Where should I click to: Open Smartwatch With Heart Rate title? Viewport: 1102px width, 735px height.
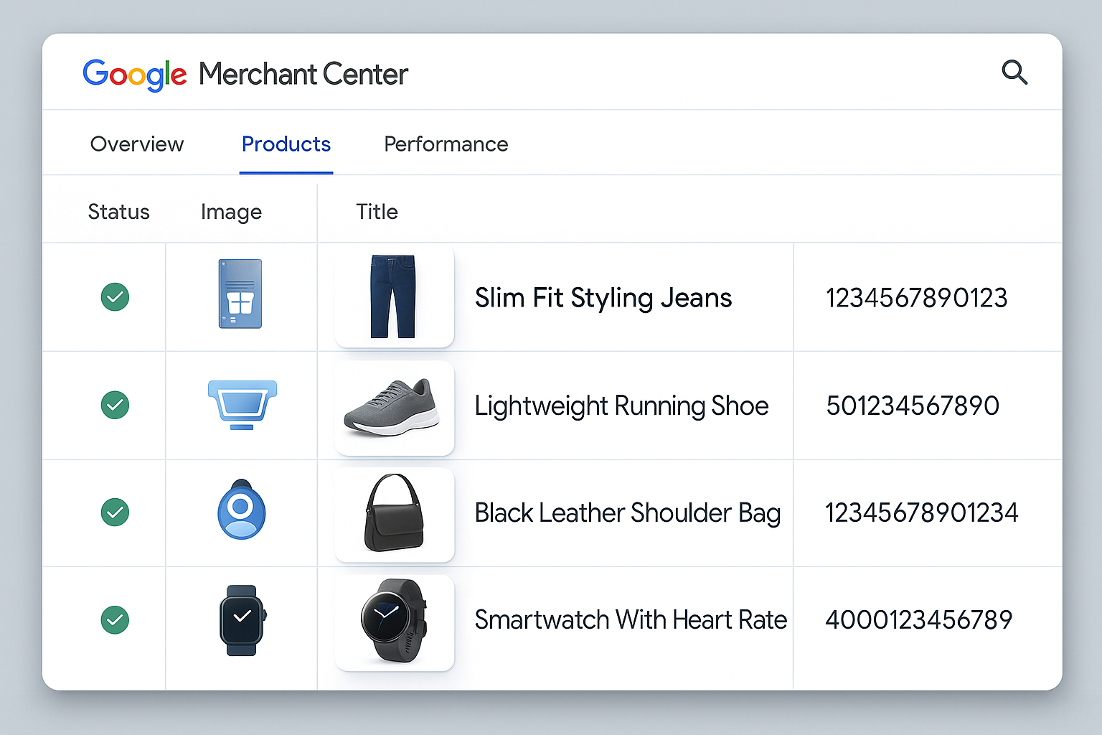[x=631, y=620]
